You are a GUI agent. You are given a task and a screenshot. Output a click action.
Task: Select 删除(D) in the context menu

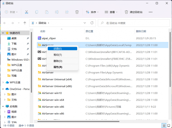click(x=62, y=61)
